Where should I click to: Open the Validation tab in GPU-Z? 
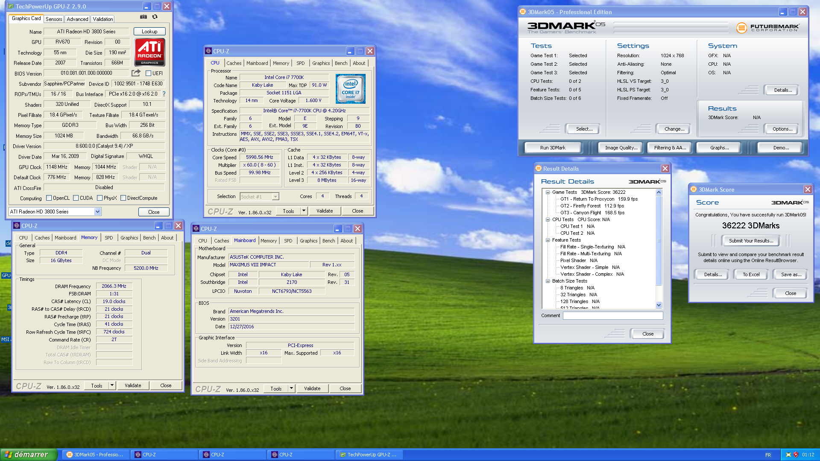[x=103, y=19]
